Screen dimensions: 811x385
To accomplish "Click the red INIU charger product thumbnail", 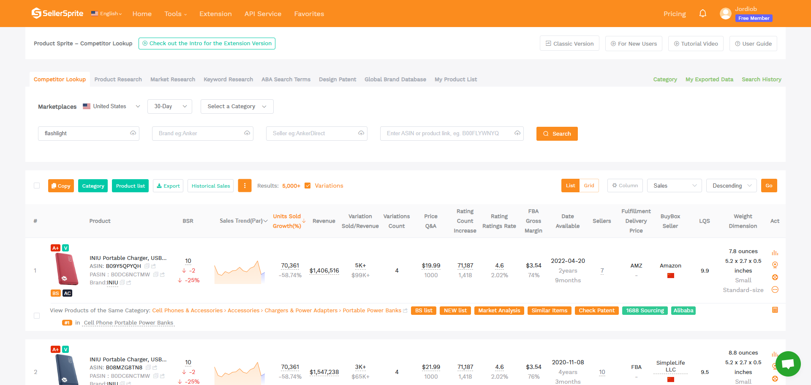I will click(67, 269).
